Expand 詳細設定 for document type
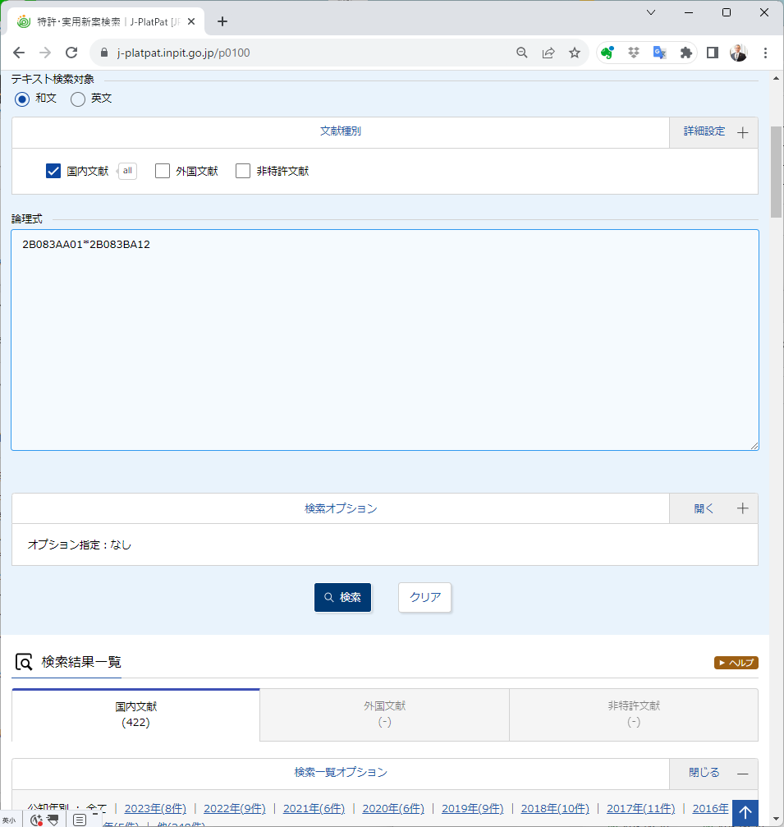The height and width of the screenshot is (827, 784). [x=714, y=132]
